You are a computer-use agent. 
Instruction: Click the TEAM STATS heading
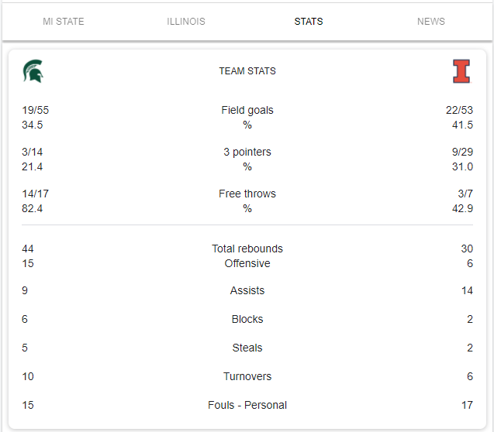point(247,71)
